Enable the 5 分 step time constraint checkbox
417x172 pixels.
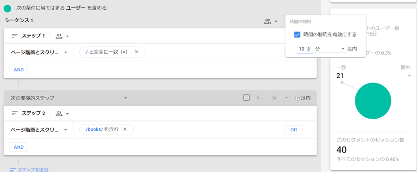pos(246,98)
